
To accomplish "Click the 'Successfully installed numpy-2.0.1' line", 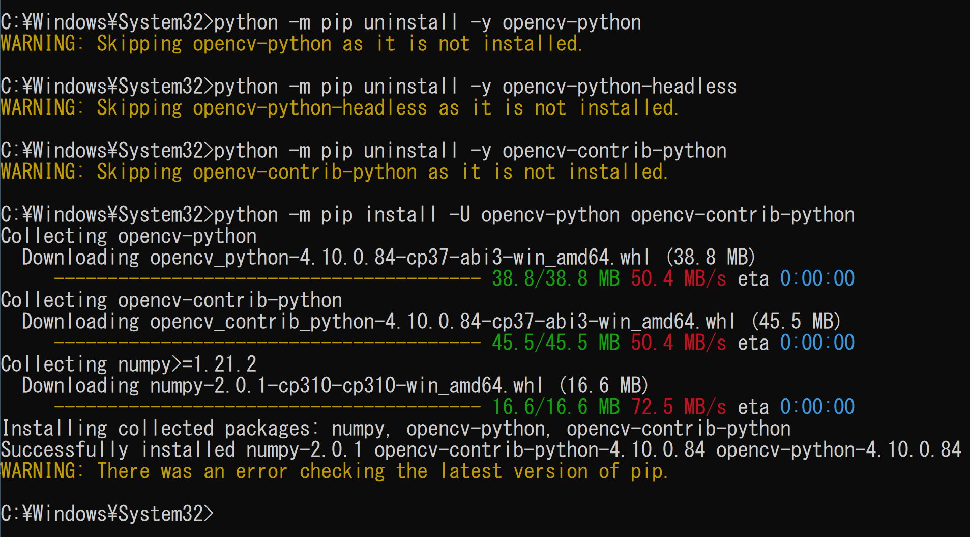I will 481,450.
